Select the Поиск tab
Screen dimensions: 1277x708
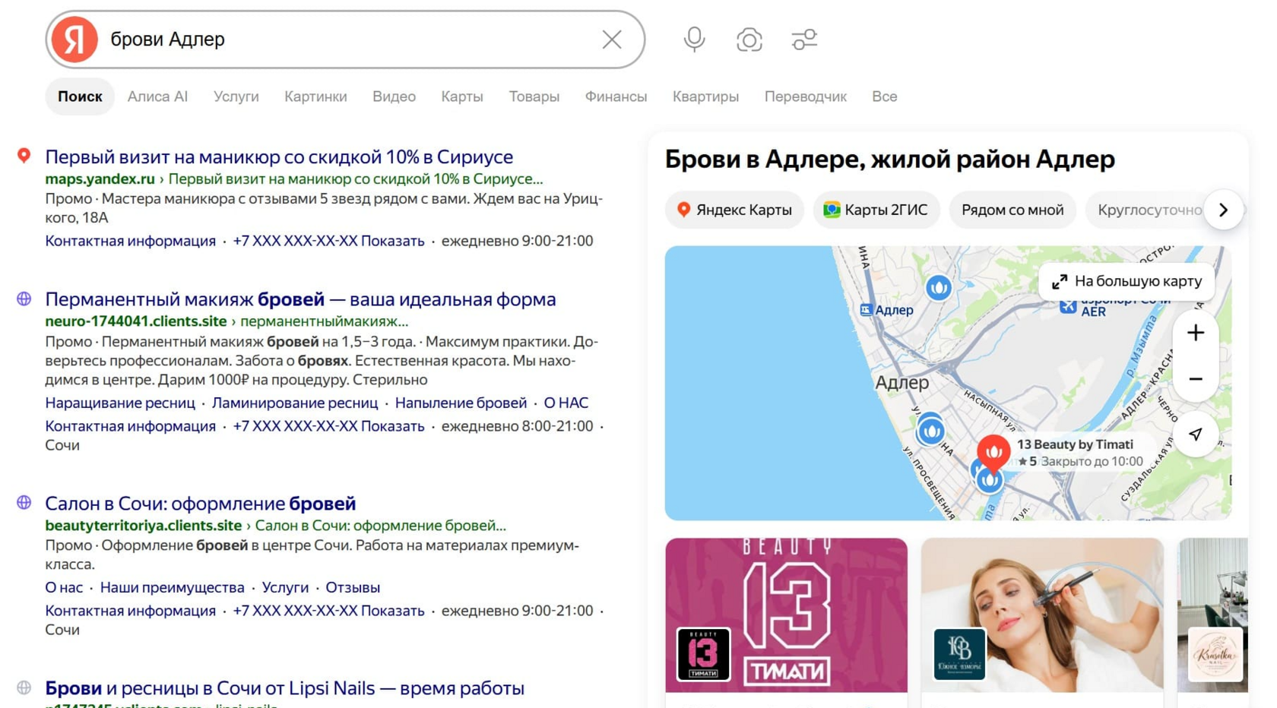point(80,96)
